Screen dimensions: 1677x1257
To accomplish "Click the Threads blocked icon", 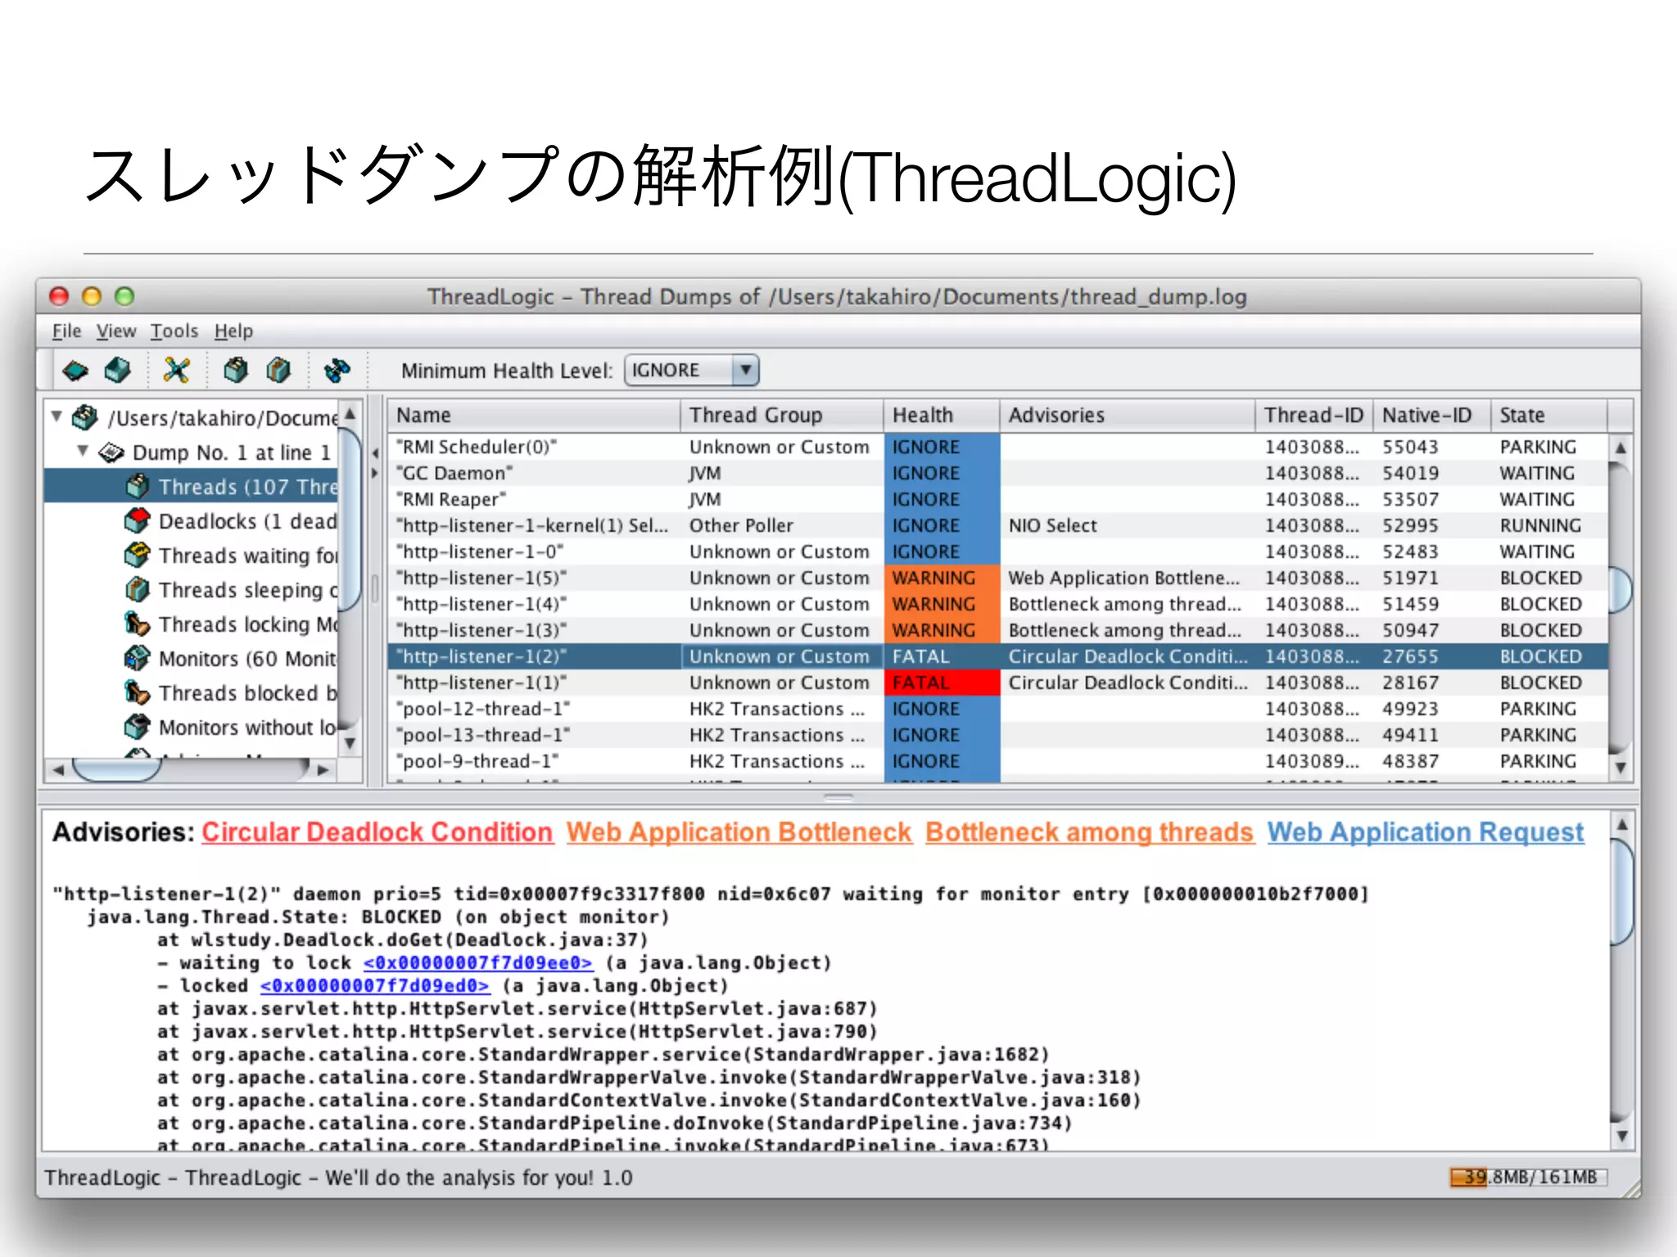I will (138, 692).
